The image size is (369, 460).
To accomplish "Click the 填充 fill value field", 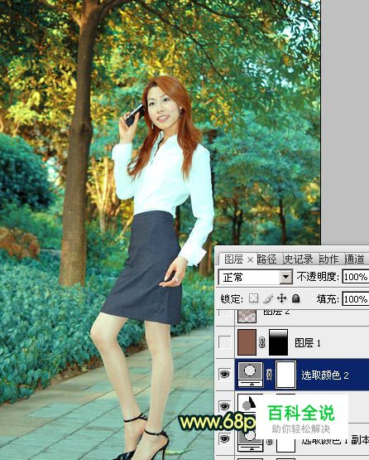I will point(356,299).
